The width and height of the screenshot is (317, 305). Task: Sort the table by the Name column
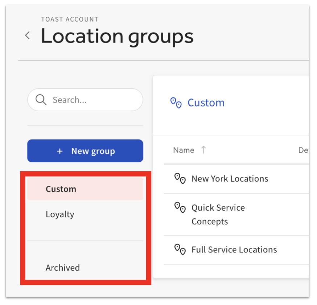(x=184, y=150)
